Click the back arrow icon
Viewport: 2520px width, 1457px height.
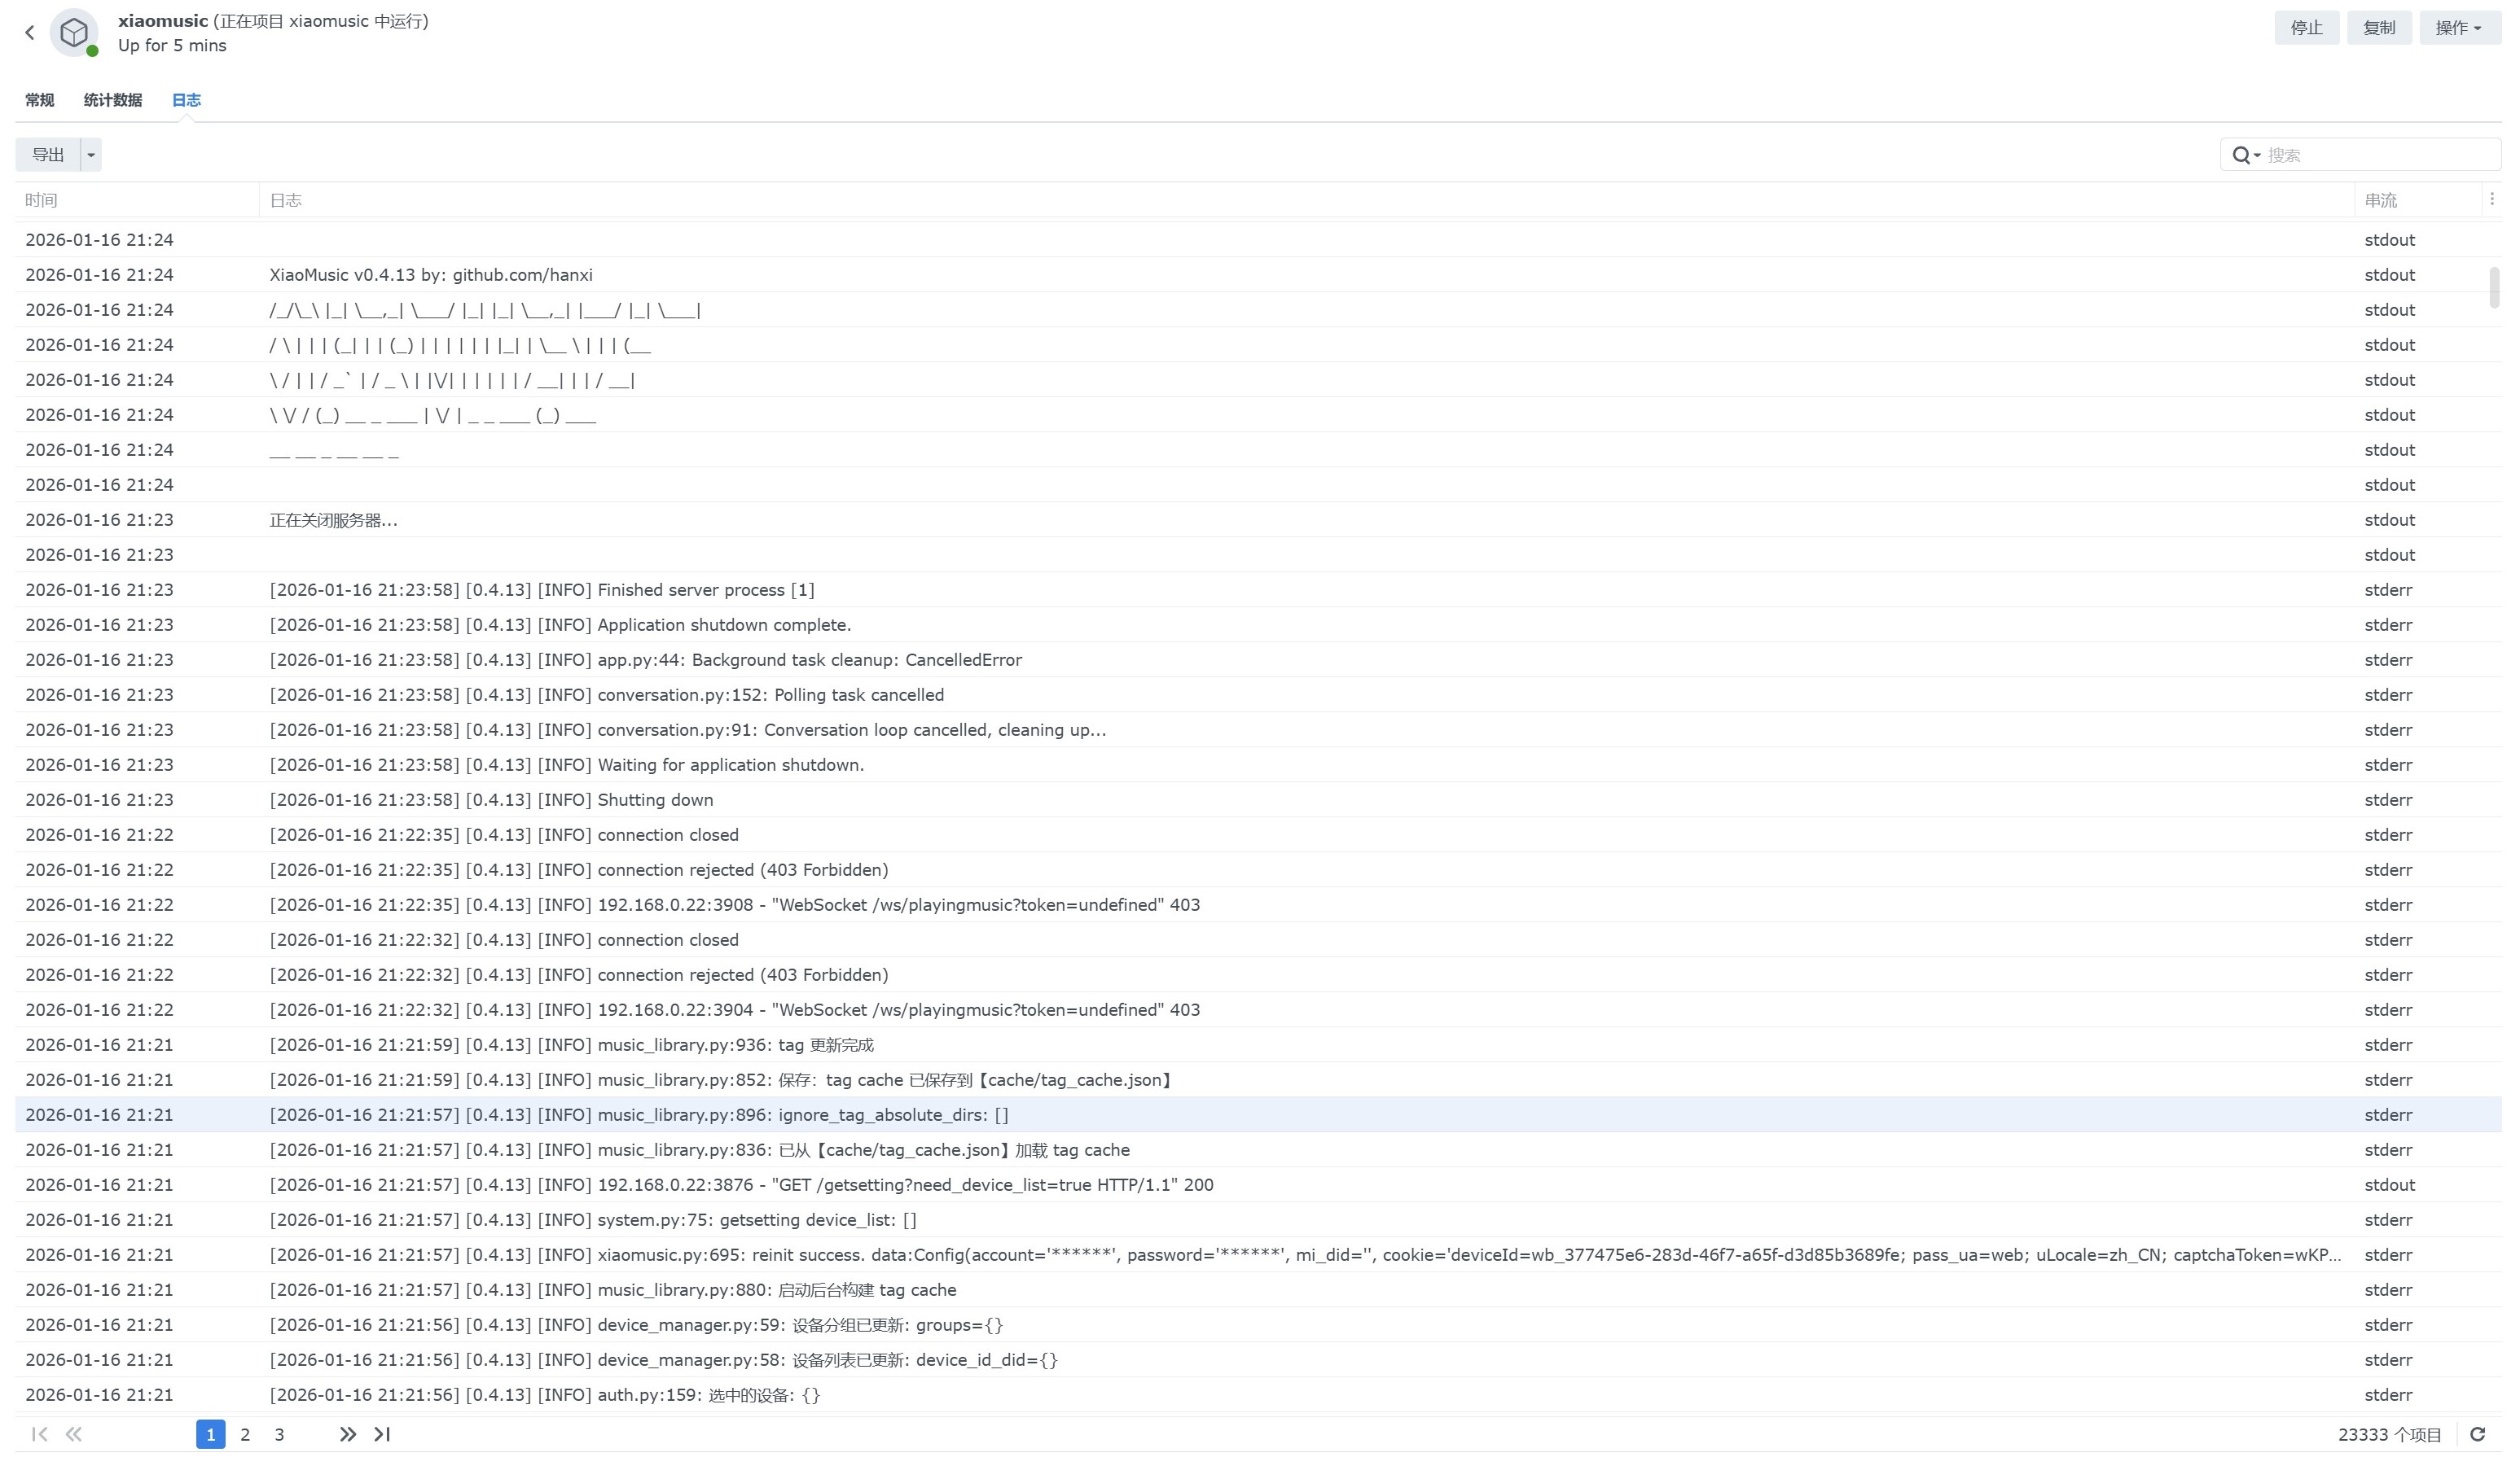point(30,33)
